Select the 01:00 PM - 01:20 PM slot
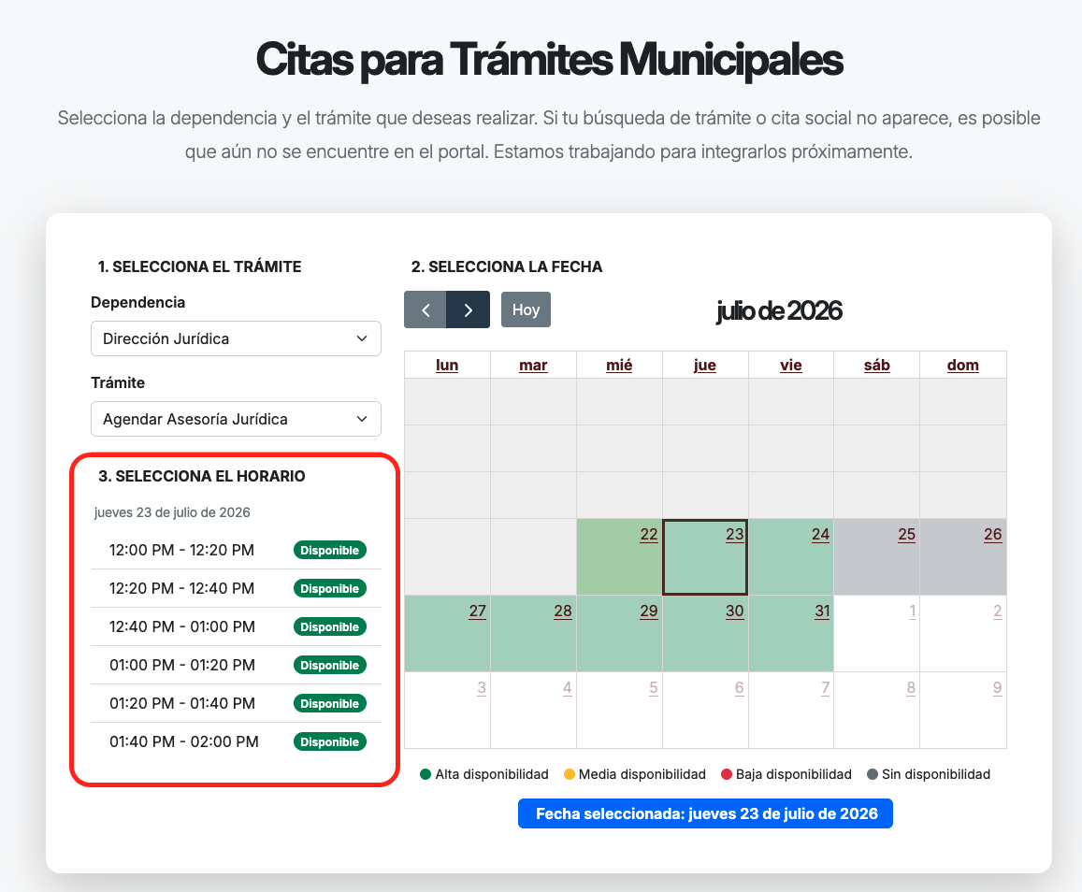This screenshot has width=1082, height=892. tap(236, 665)
